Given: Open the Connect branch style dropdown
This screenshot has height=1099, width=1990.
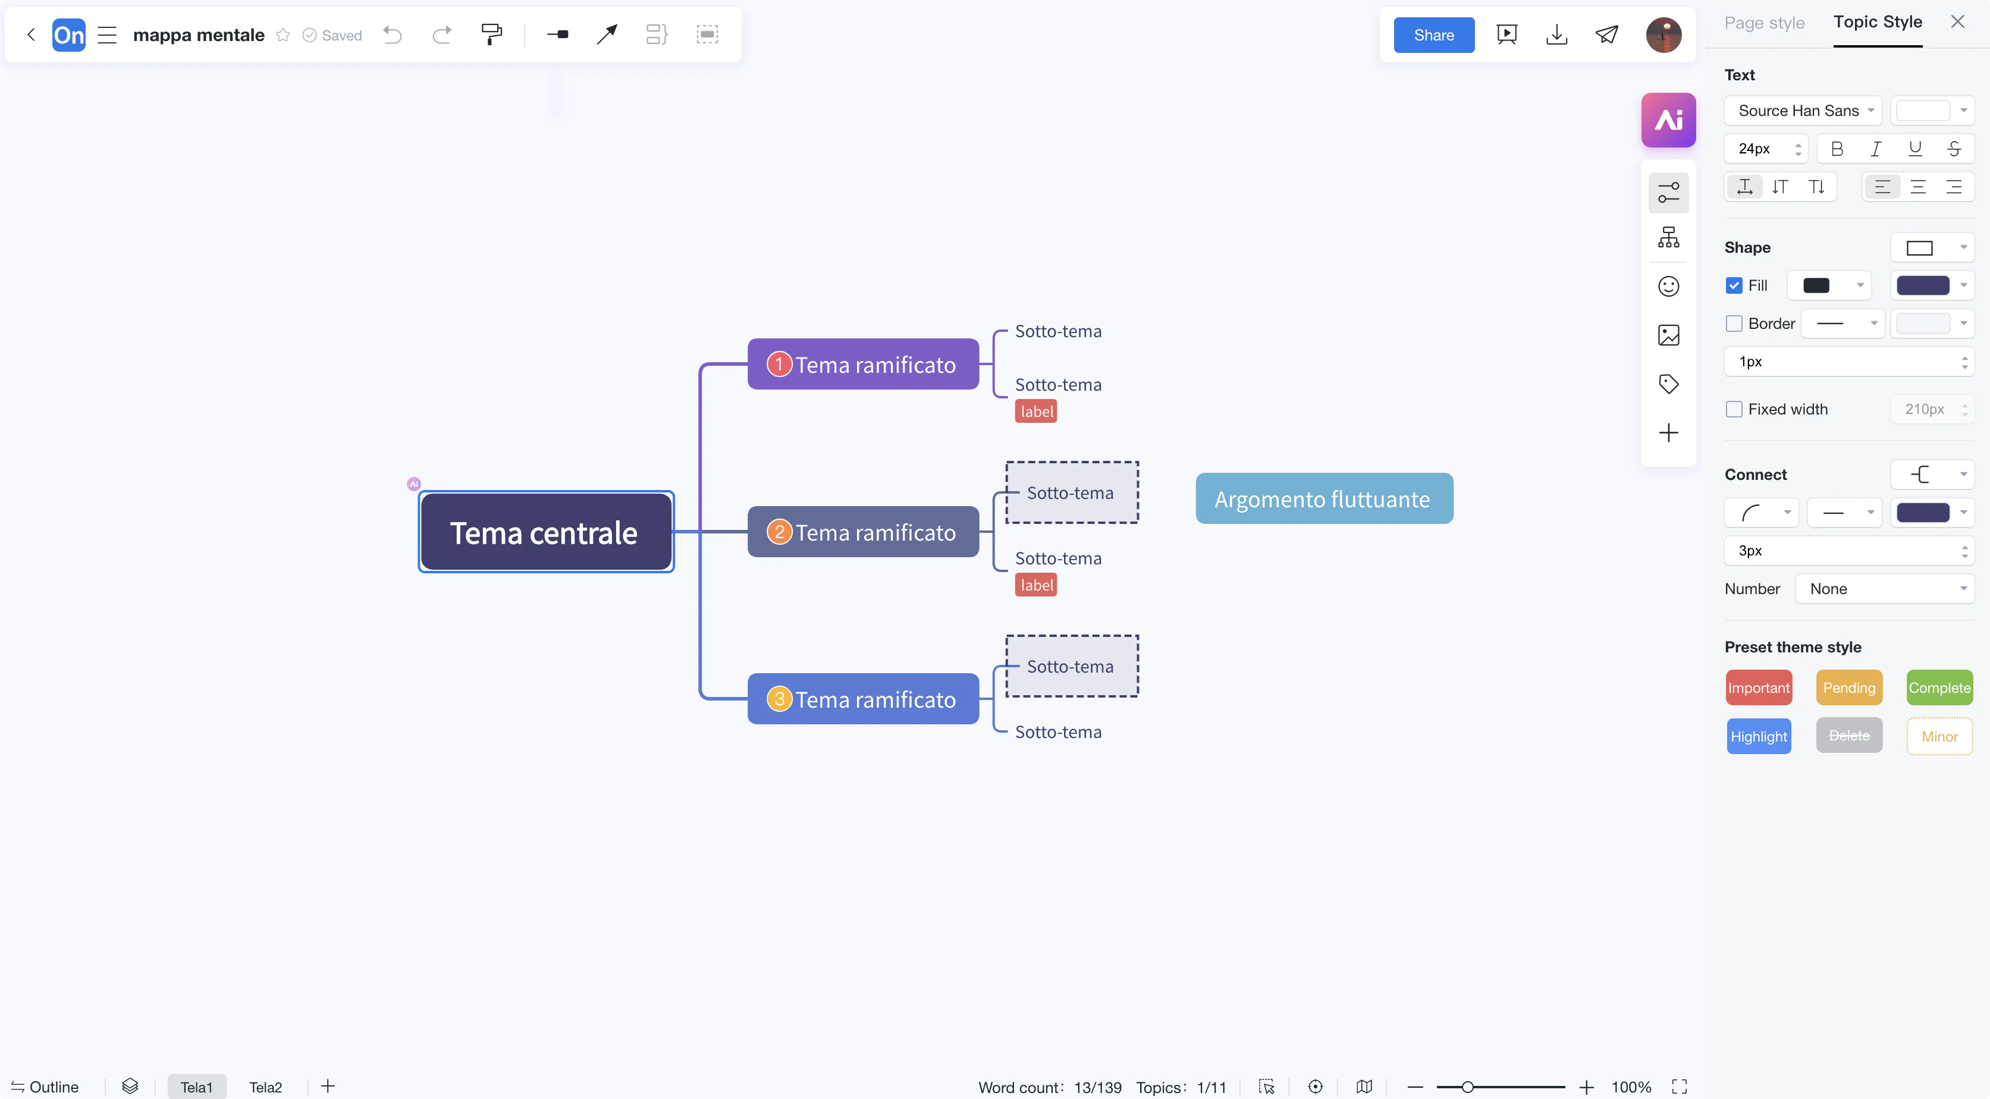Looking at the screenshot, I should pos(1932,474).
